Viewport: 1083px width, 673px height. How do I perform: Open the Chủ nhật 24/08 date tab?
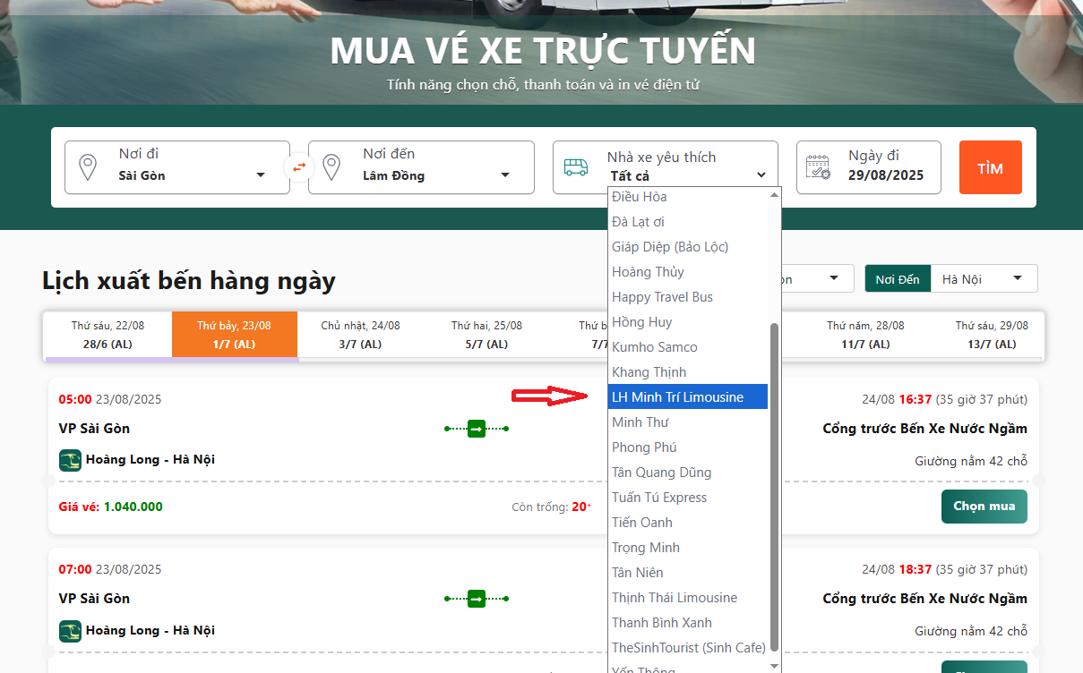click(x=361, y=335)
